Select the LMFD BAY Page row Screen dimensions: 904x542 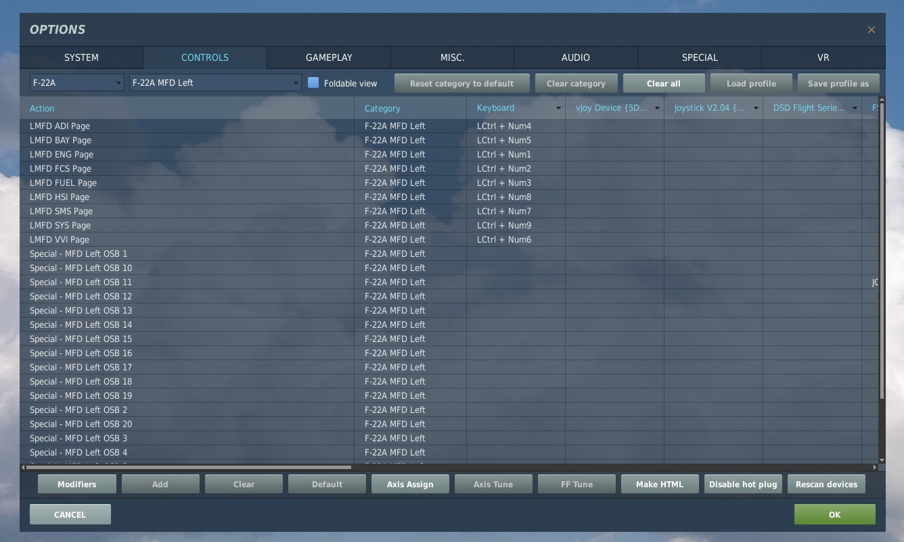tap(449, 140)
